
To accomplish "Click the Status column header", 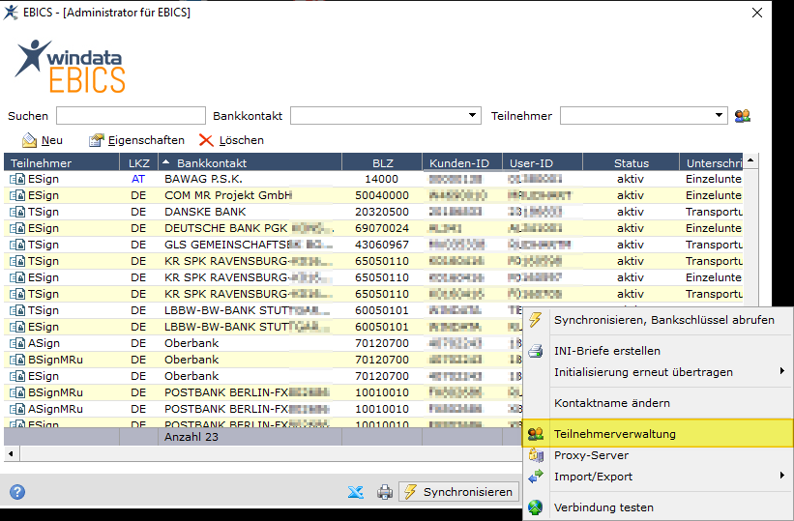I will pos(631,163).
